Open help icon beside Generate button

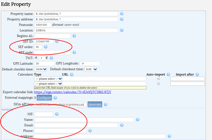pyautogui.click(x=106, y=104)
